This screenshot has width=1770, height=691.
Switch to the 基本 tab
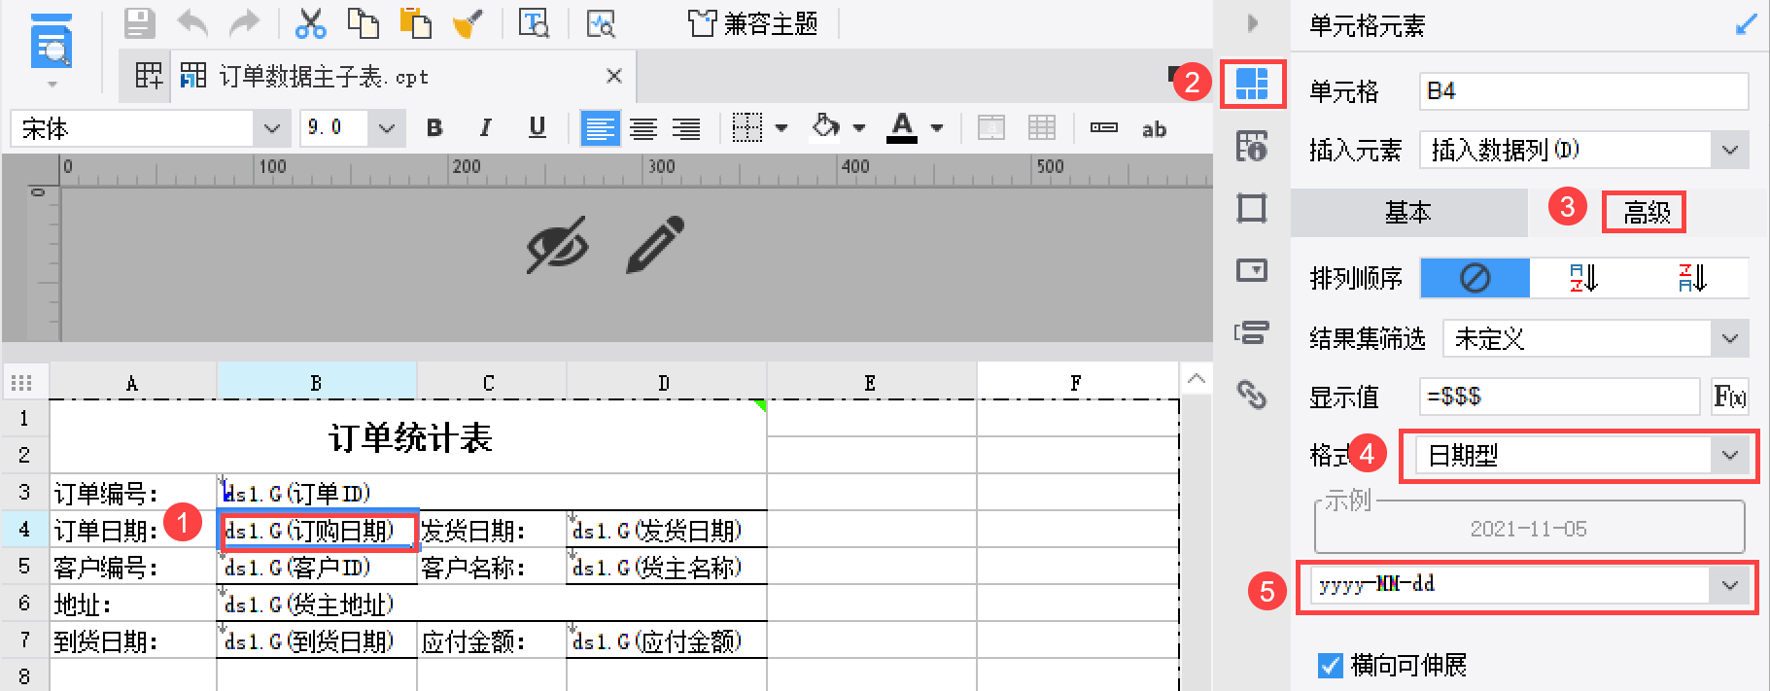1408,212
